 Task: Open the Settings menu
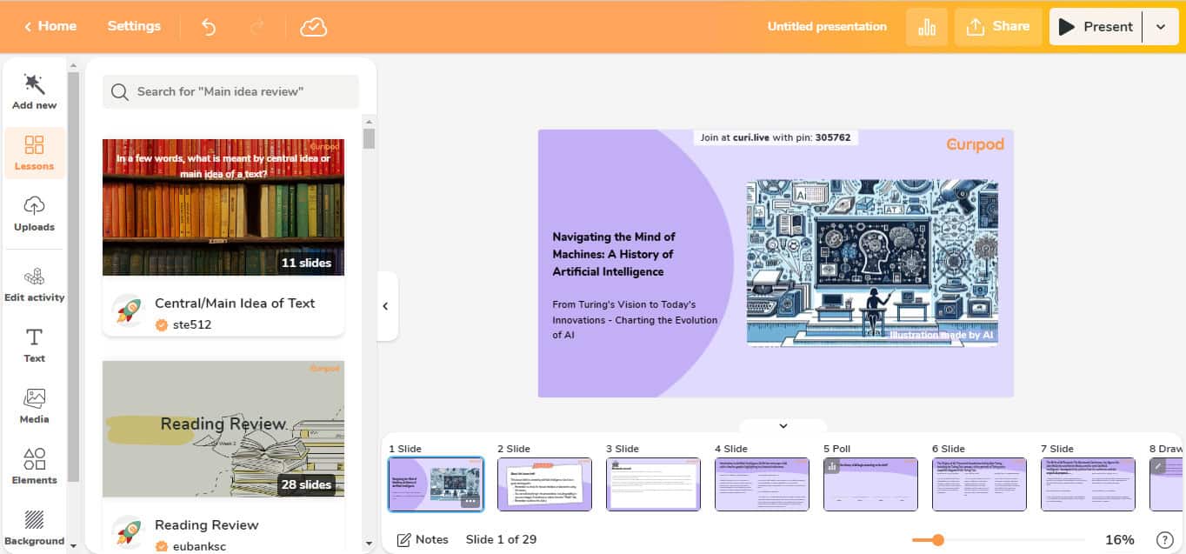134,26
